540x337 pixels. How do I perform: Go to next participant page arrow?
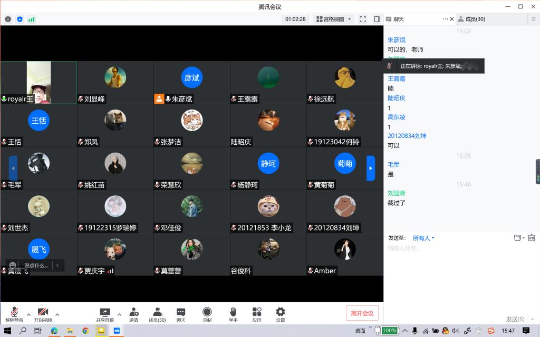(x=371, y=168)
